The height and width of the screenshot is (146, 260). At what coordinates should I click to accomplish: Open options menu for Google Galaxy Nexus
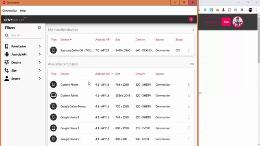click(x=189, y=106)
